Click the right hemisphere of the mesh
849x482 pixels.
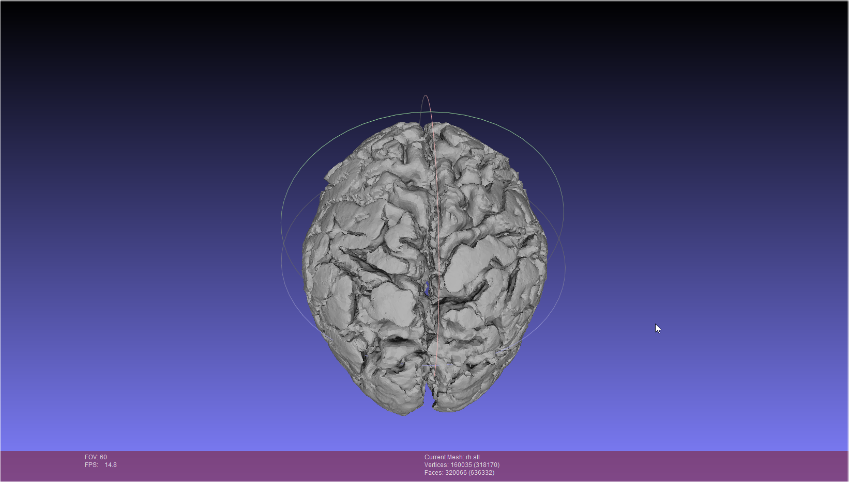point(486,258)
